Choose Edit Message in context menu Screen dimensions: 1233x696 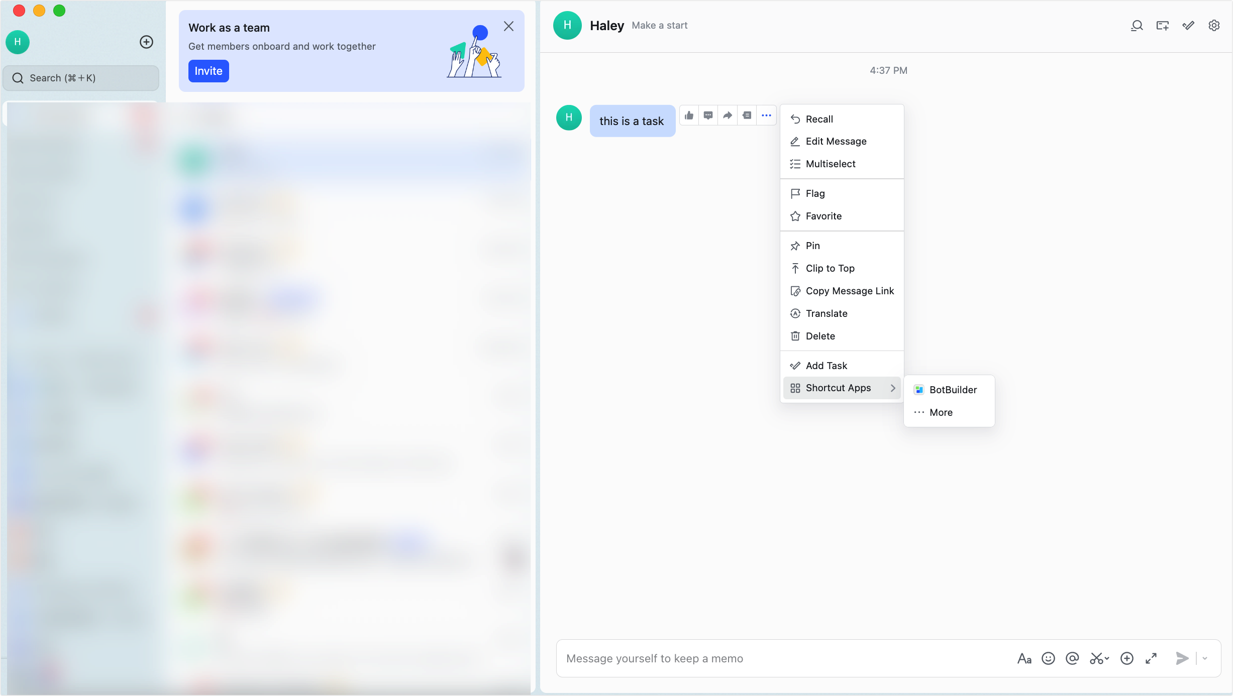[x=842, y=142]
